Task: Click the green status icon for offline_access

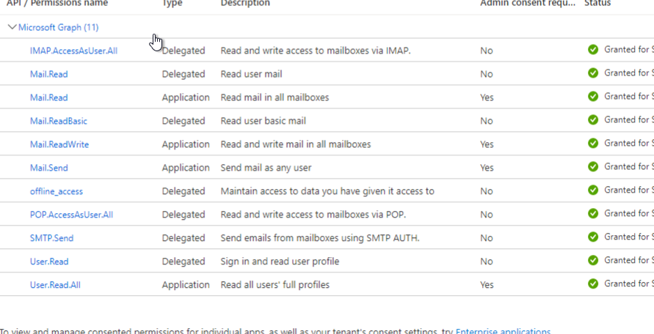Action: [592, 190]
